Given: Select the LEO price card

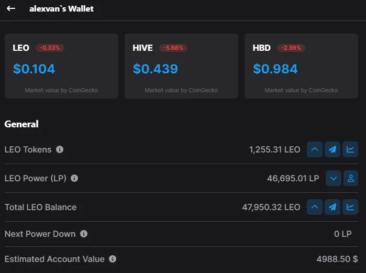Looking at the screenshot, I should [x=61, y=66].
